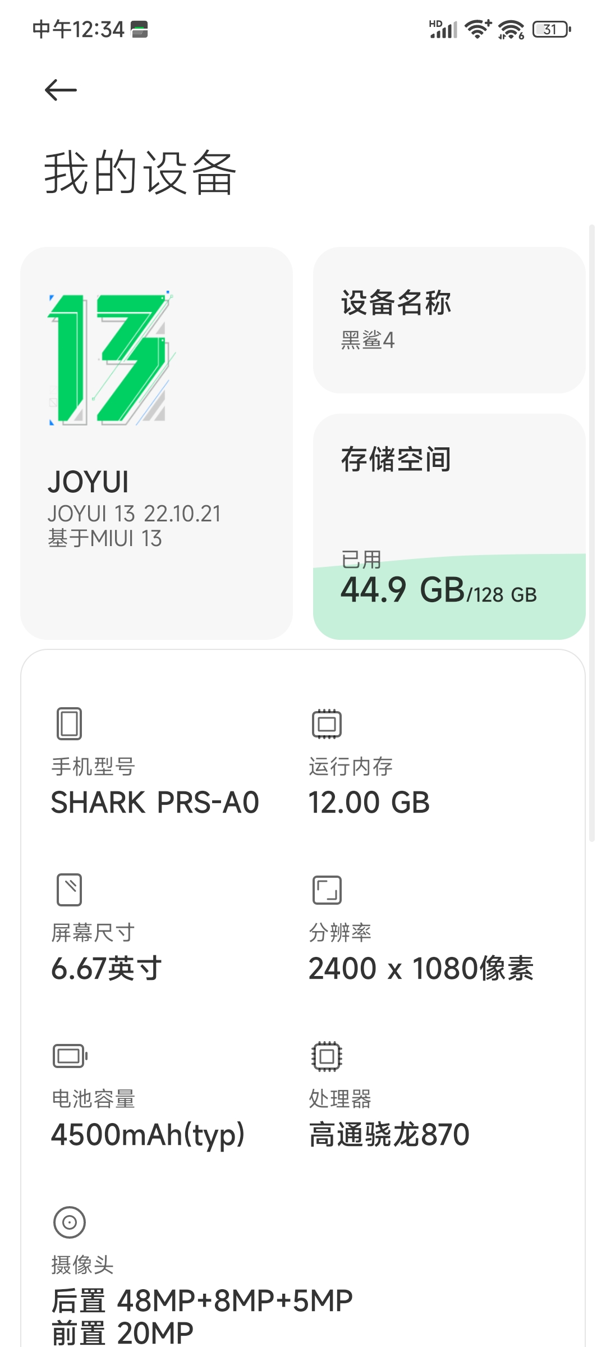
Task: Open the 设备名称 card
Action: pos(449,320)
